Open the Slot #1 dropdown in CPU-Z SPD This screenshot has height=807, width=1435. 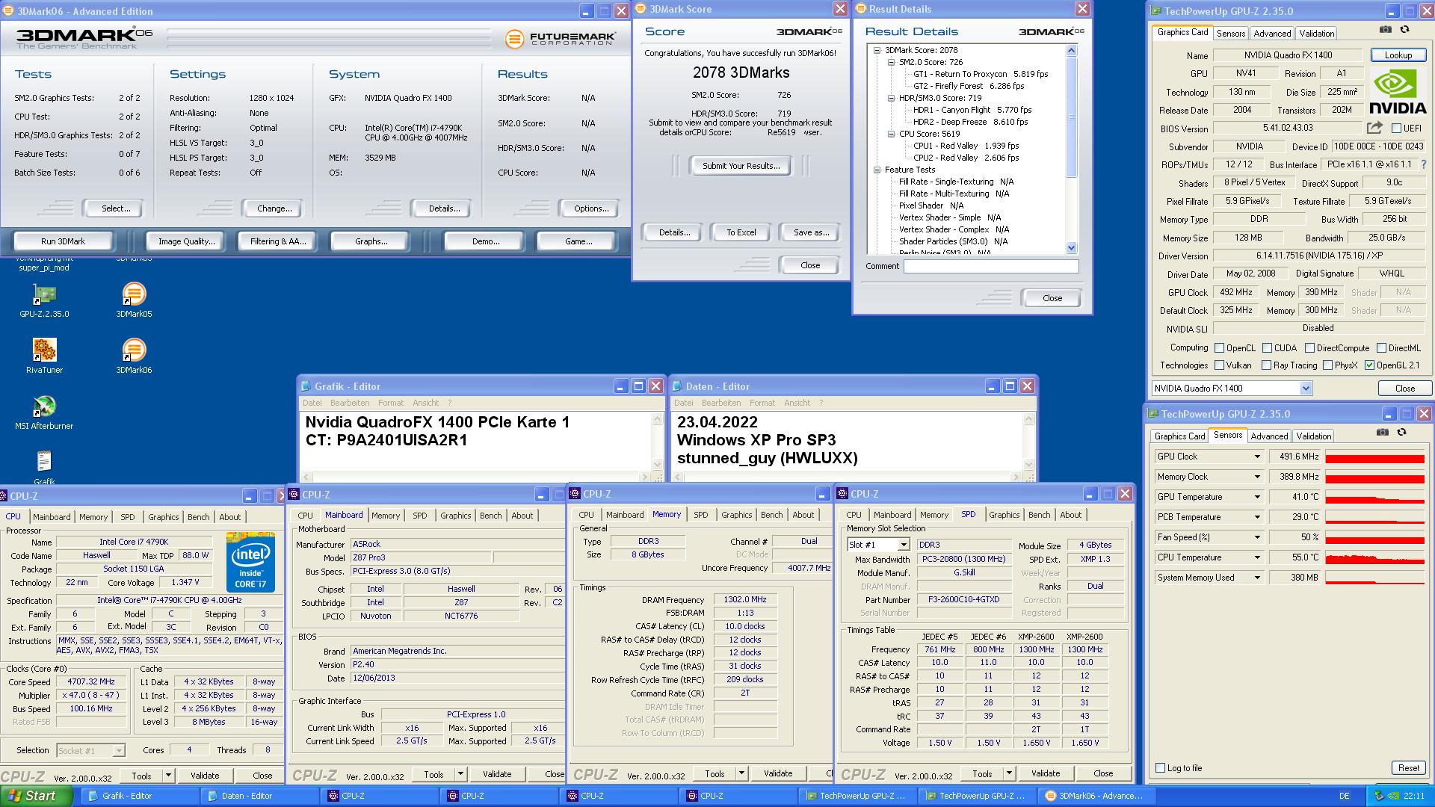point(903,545)
